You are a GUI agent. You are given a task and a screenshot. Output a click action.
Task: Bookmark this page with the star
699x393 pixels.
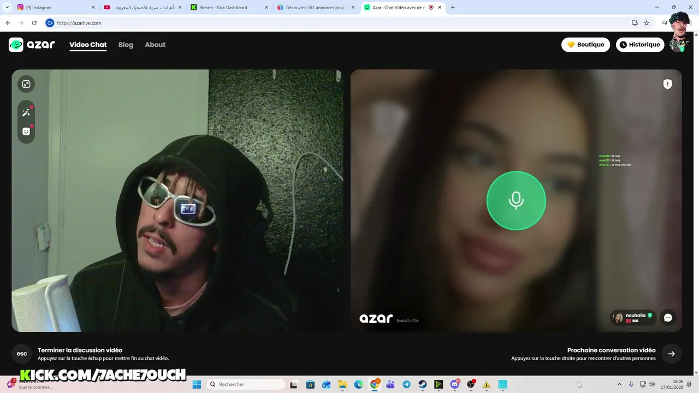pos(647,23)
